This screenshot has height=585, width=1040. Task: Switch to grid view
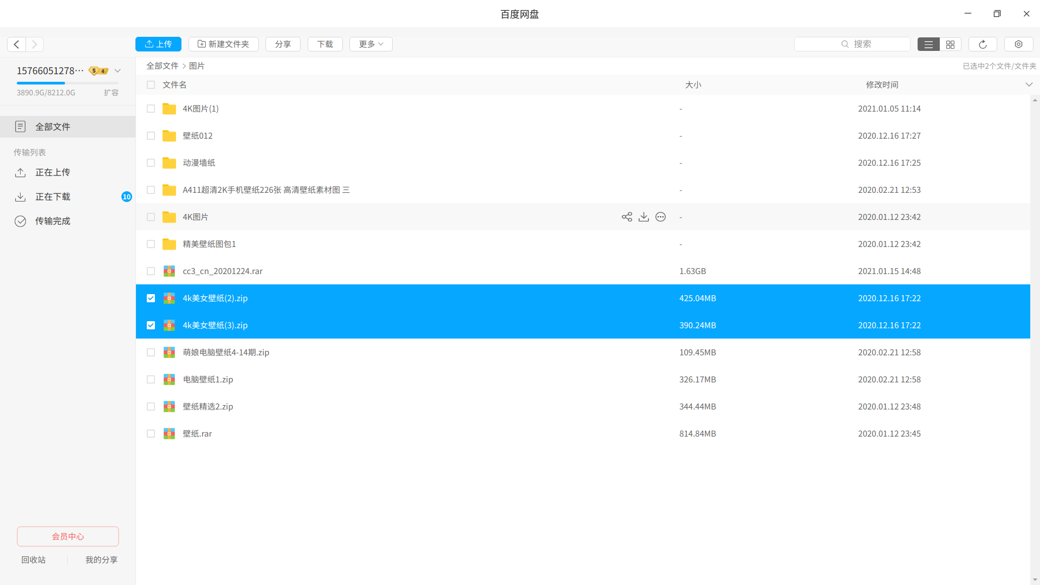[x=950, y=44]
